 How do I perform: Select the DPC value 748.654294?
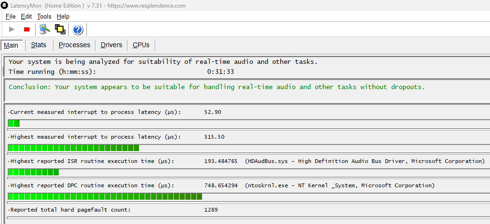click(221, 185)
